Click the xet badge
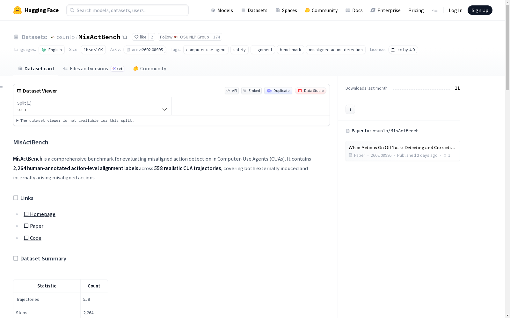Viewport: 510px width, 318px height. [118, 69]
